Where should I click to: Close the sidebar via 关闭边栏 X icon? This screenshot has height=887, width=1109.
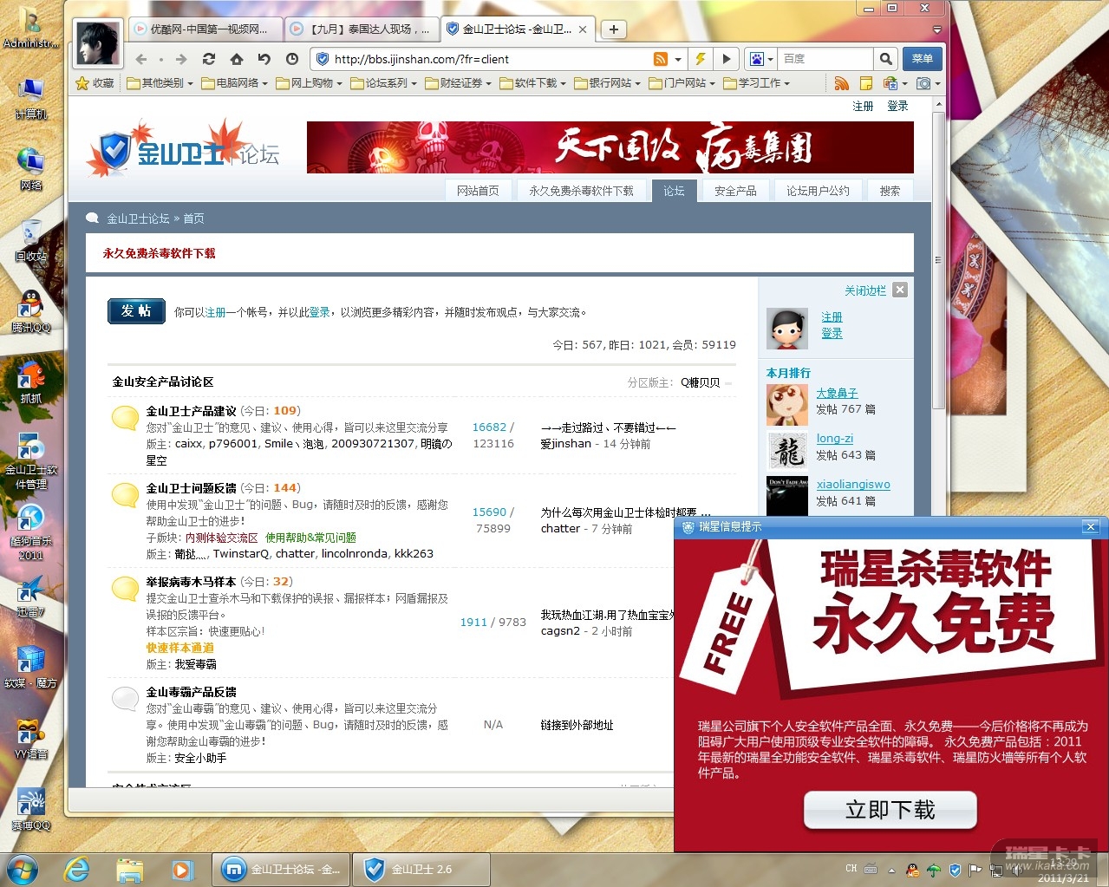click(x=900, y=290)
